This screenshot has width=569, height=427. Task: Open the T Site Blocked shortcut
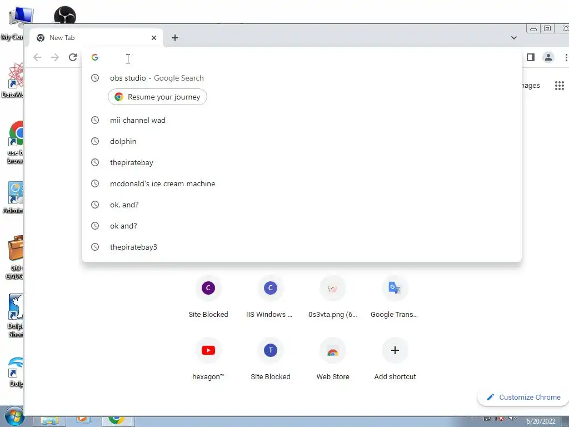pos(271,360)
